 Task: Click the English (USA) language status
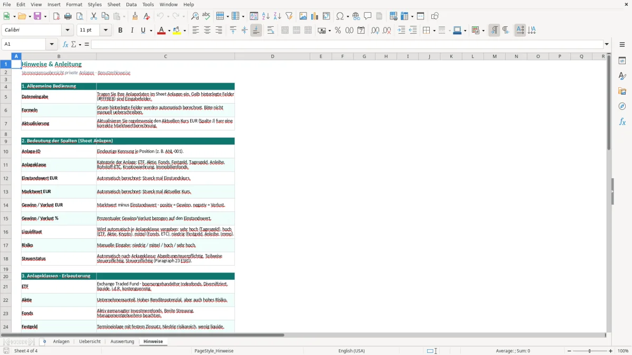[351, 351]
